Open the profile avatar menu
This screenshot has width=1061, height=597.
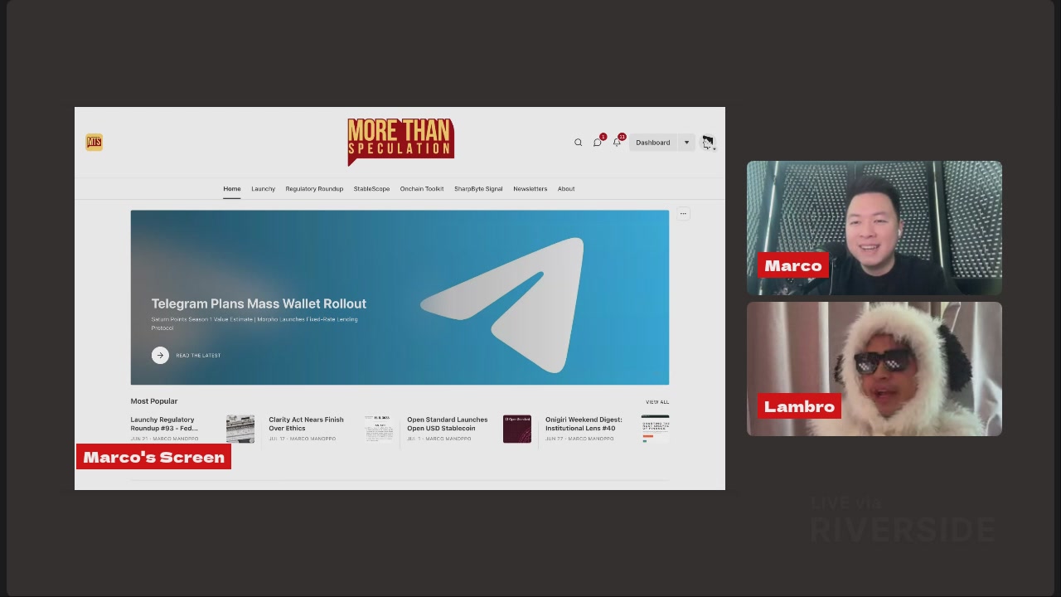pyautogui.click(x=708, y=143)
